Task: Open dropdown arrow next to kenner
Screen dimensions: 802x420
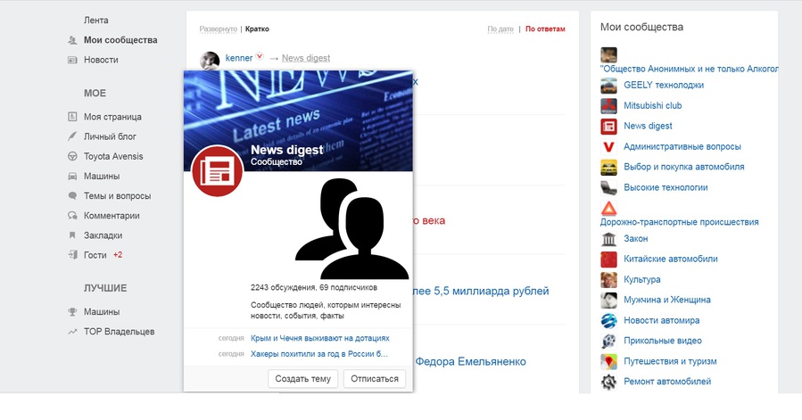Action: coord(260,56)
